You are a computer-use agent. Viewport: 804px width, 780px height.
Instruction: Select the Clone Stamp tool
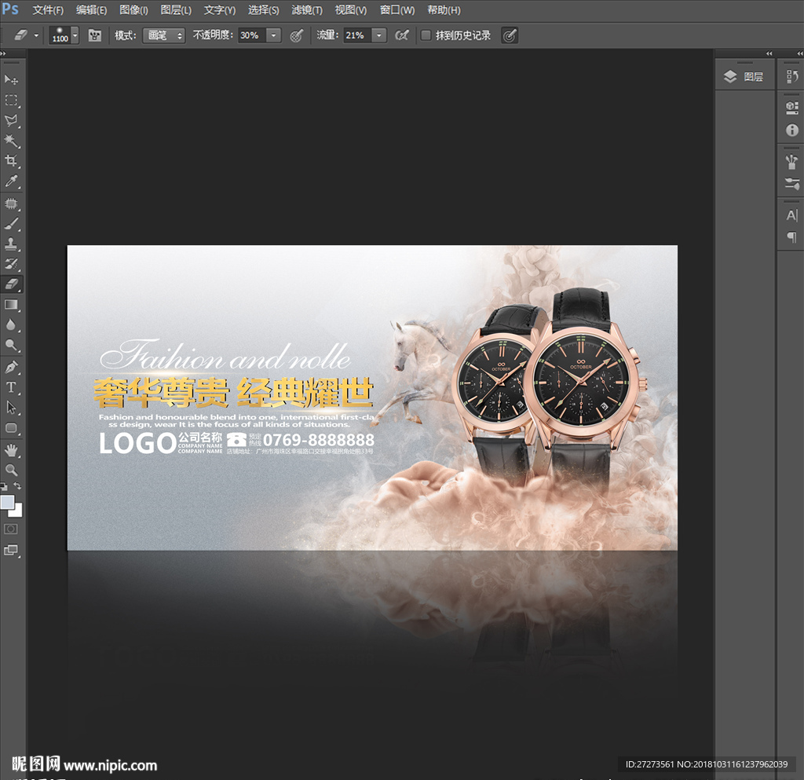tap(11, 244)
